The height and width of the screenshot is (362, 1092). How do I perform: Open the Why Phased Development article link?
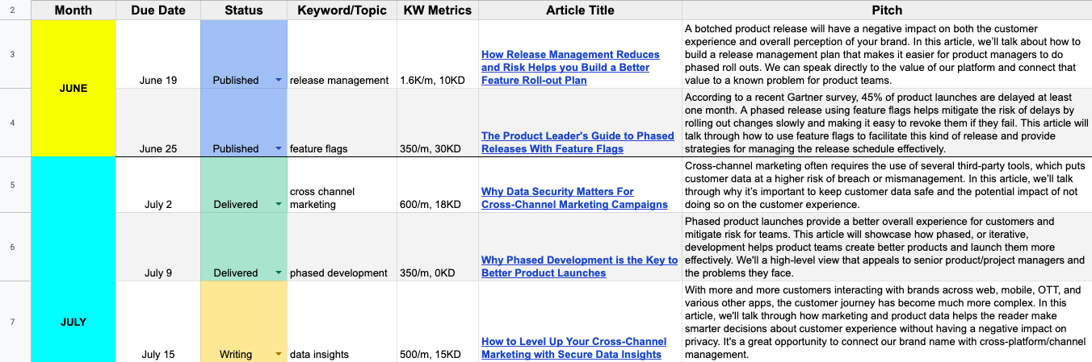click(579, 267)
